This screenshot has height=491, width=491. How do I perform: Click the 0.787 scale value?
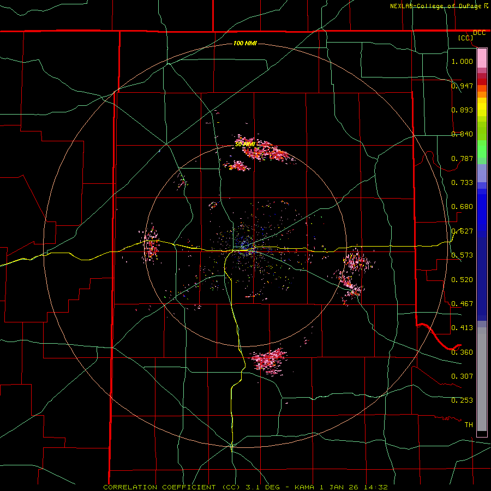coord(462,158)
